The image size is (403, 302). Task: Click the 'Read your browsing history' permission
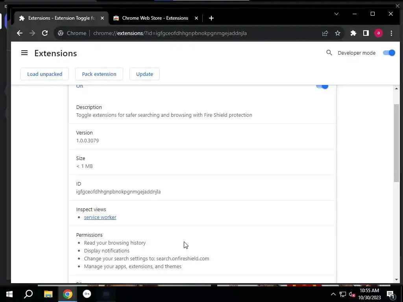[115, 243]
